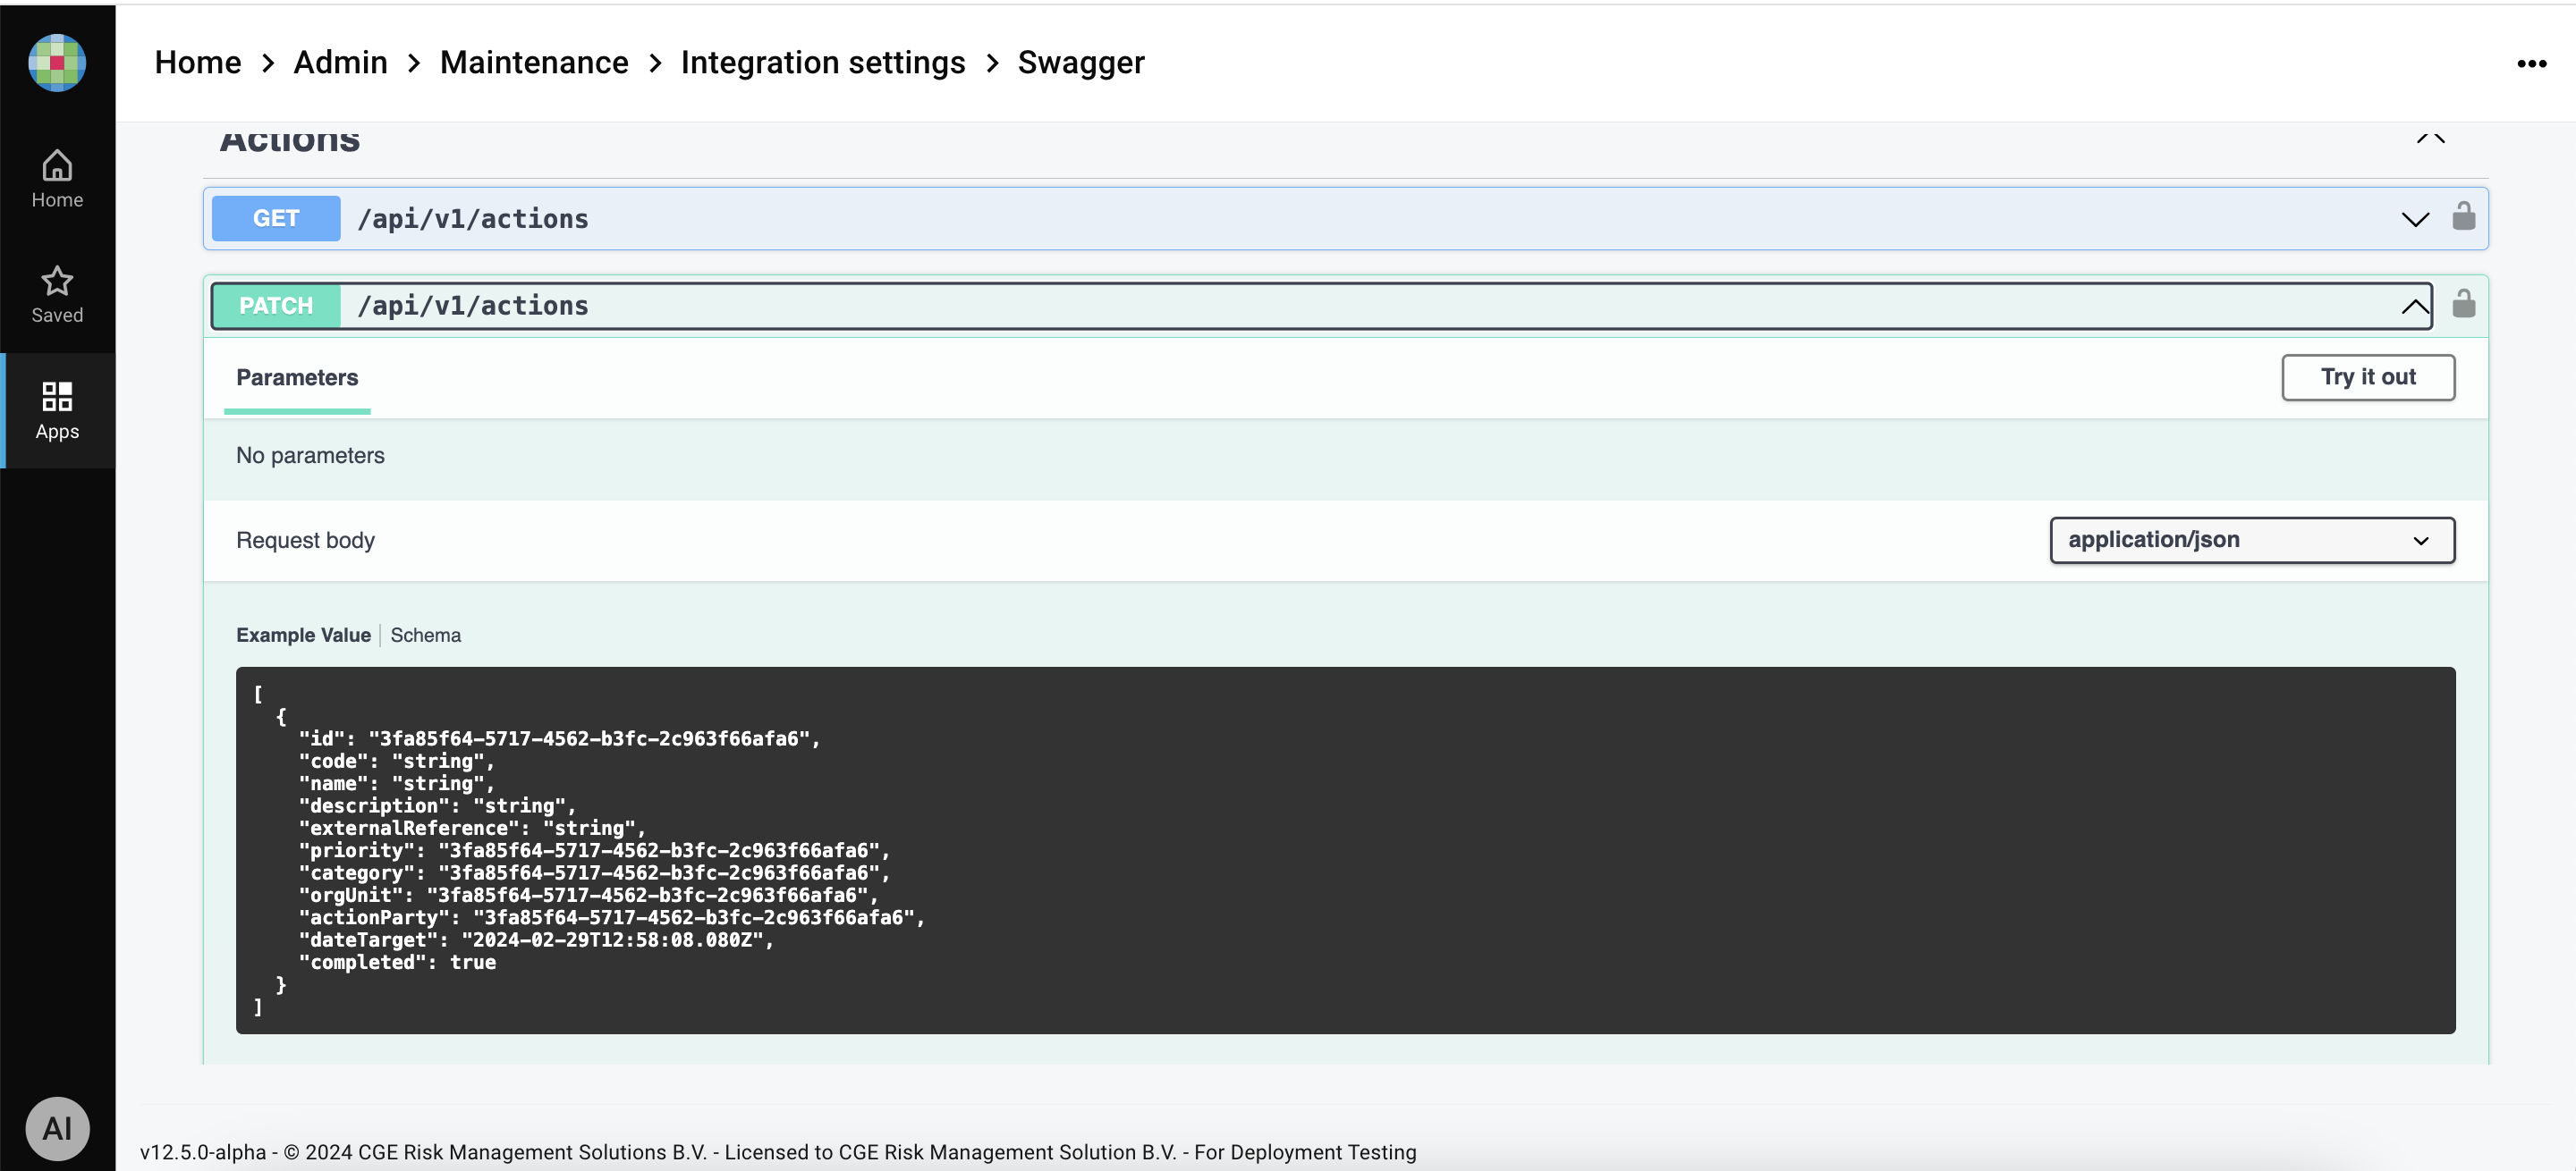Image resolution: width=2576 pixels, height=1171 pixels.
Task: Collapse the PATCH /api/v1/actions chevron
Action: 2414,307
